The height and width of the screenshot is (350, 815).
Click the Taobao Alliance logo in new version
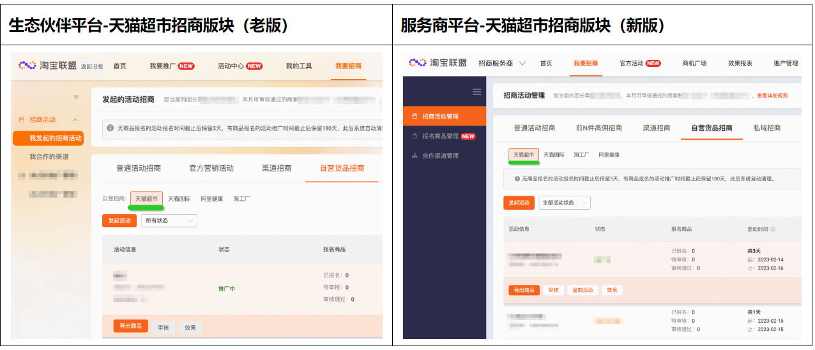[438, 63]
